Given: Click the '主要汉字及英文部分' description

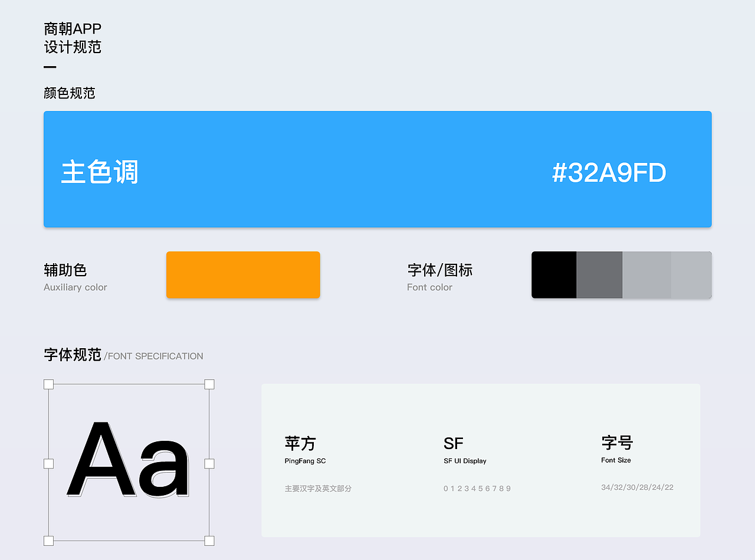Looking at the screenshot, I should pyautogui.click(x=318, y=489).
